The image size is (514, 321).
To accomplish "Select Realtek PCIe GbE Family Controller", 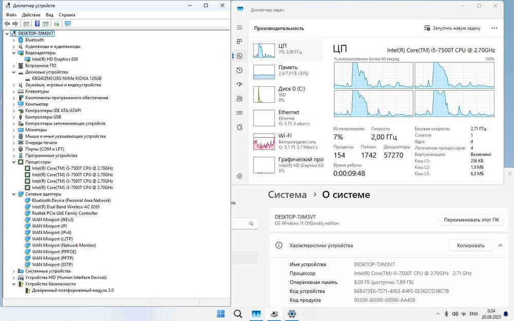I will click(65, 213).
